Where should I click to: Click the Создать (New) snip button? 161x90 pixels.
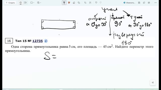(10, 3)
